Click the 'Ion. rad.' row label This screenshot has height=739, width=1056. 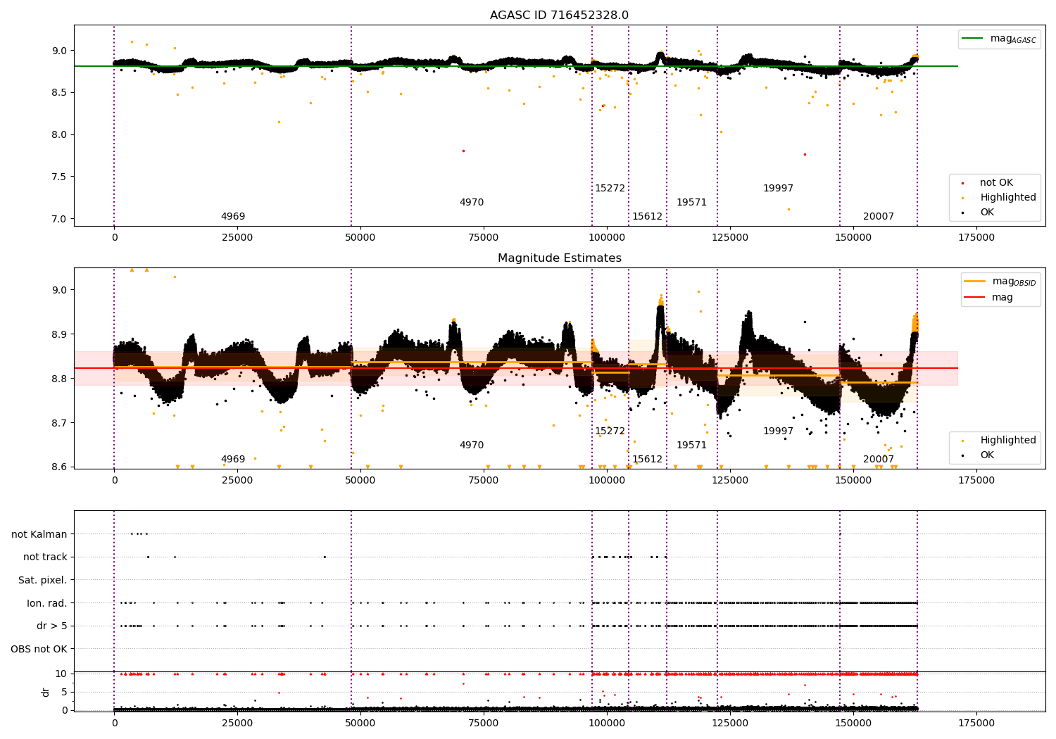[x=47, y=603]
